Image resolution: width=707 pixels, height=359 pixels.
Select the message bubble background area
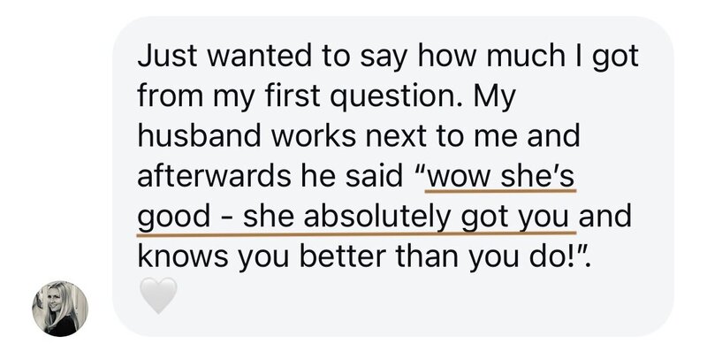tap(392, 176)
